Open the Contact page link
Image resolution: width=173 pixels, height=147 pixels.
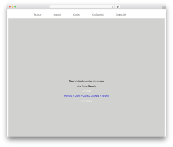click(x=77, y=14)
